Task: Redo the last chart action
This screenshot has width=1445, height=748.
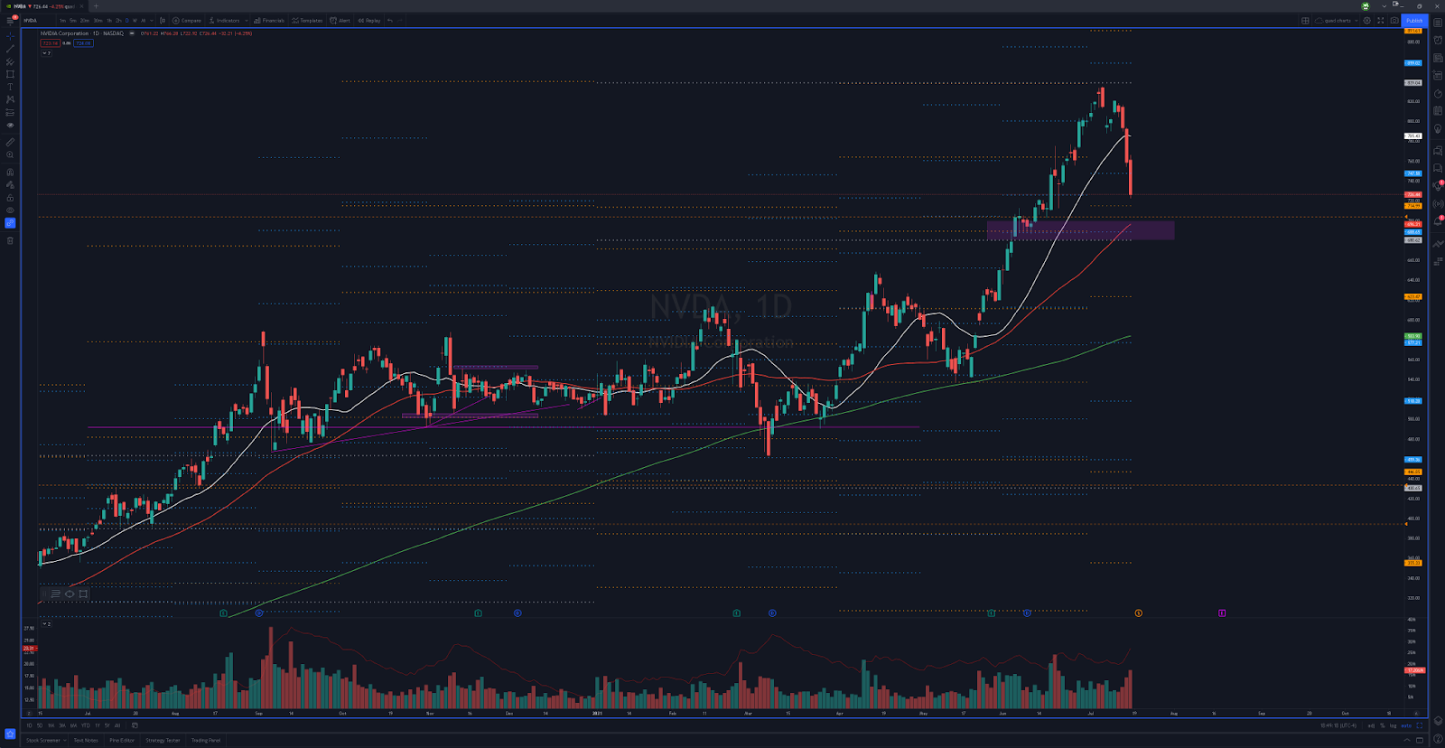Action: 400,20
